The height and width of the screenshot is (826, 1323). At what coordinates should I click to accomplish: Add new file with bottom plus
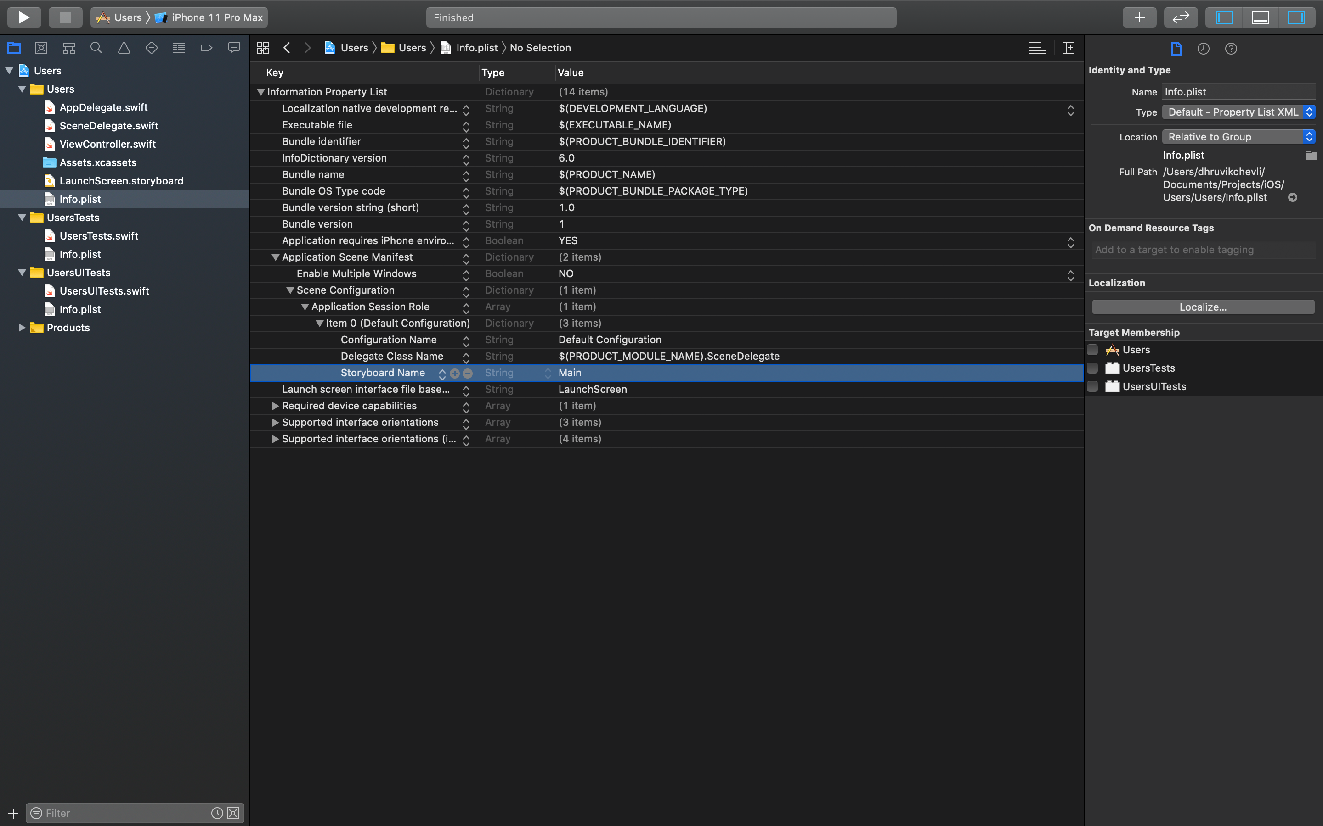coord(13,813)
